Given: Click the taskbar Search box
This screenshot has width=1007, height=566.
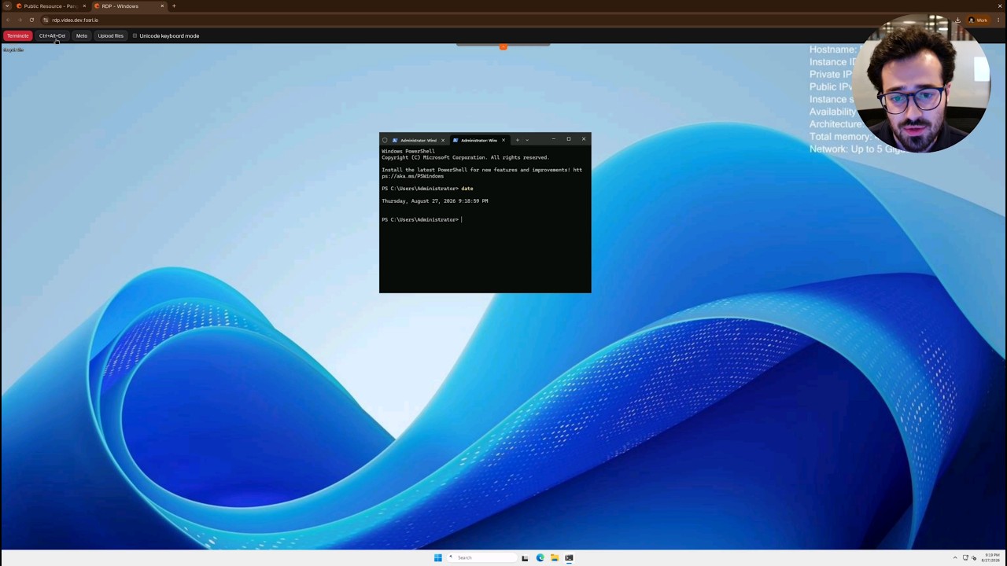Looking at the screenshot, I should pos(482,557).
